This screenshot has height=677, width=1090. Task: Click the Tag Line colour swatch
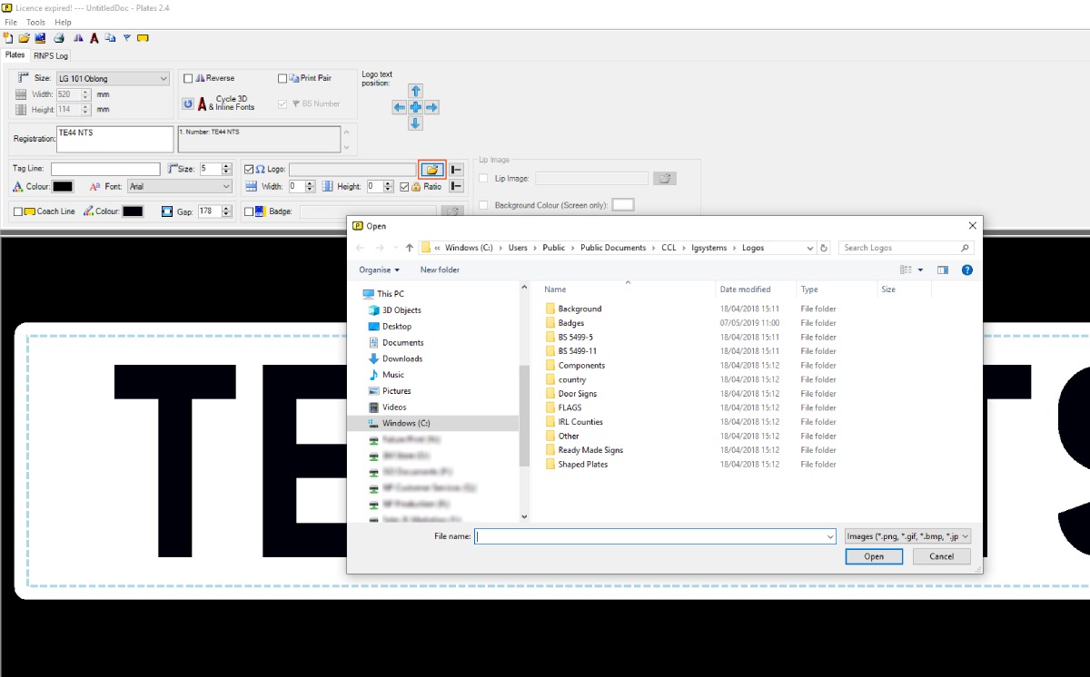[x=63, y=186]
